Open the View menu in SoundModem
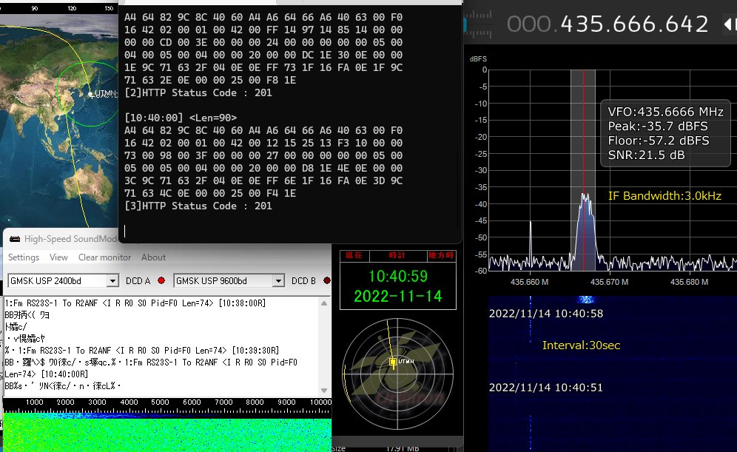Screen dimensions: 737x452 (x=58, y=257)
